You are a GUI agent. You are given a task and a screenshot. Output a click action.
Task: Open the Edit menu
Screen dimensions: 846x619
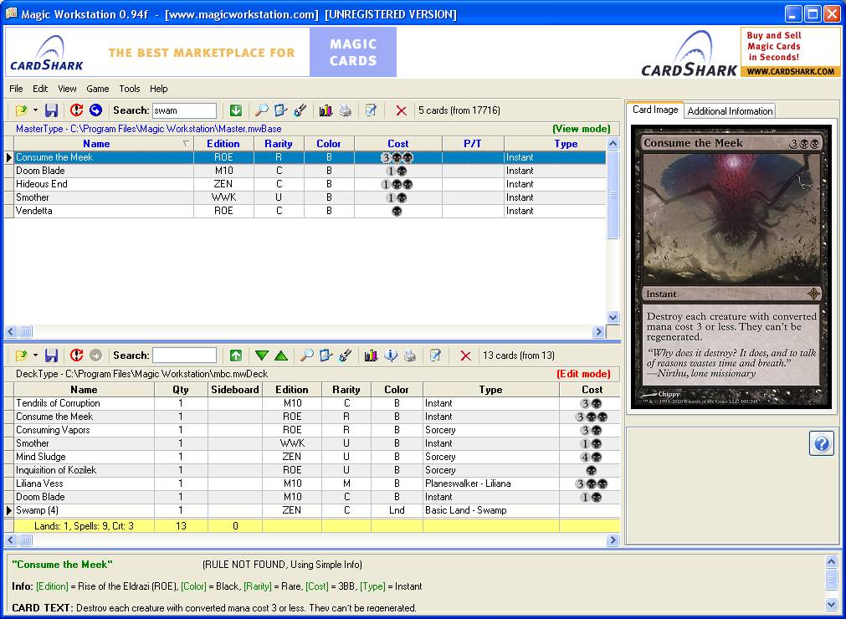pyautogui.click(x=40, y=89)
